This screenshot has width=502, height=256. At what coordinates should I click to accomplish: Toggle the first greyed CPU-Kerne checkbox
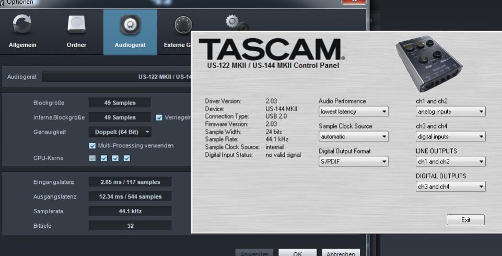(92, 158)
